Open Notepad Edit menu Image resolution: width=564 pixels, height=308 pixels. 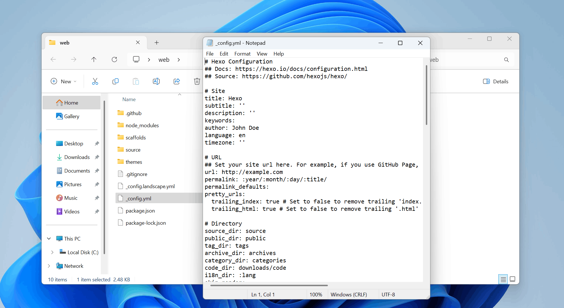click(x=224, y=54)
